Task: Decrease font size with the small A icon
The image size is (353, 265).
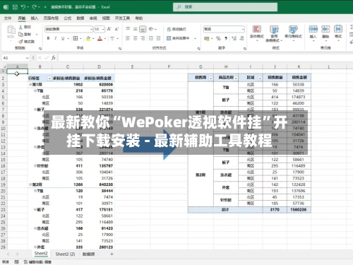Action: [116, 29]
